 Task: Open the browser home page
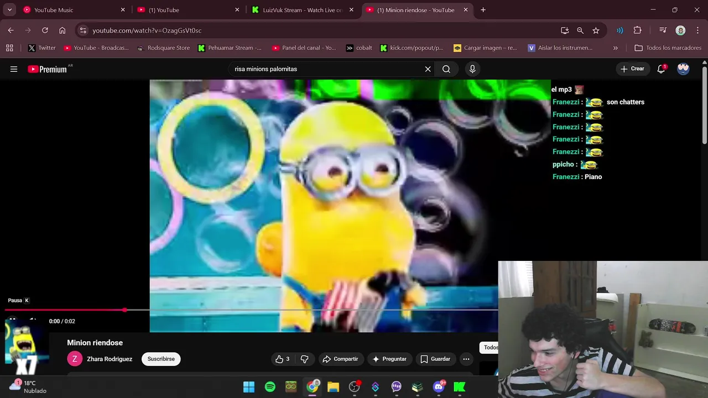62,30
